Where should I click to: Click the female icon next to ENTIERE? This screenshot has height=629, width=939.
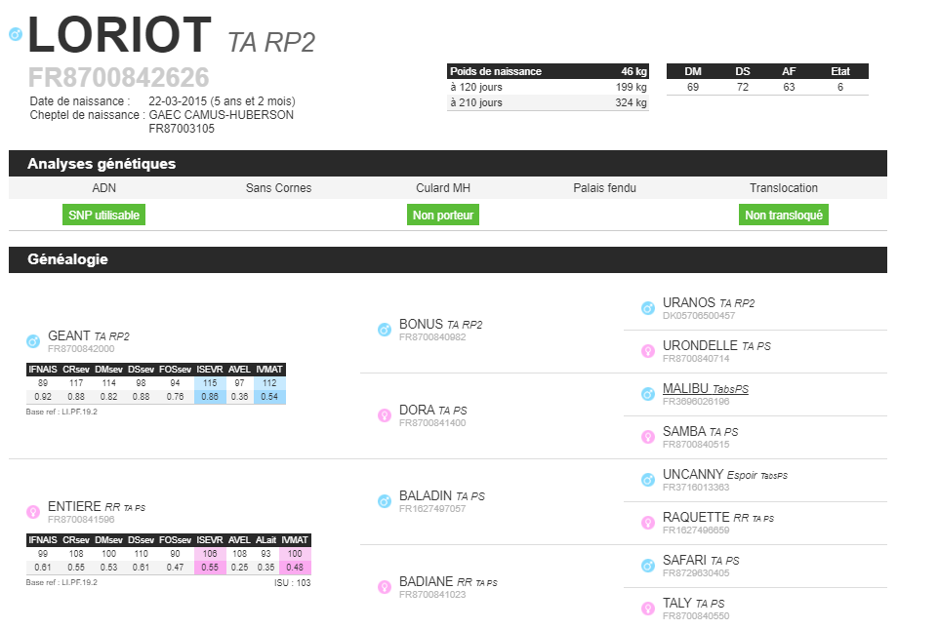[x=33, y=511]
